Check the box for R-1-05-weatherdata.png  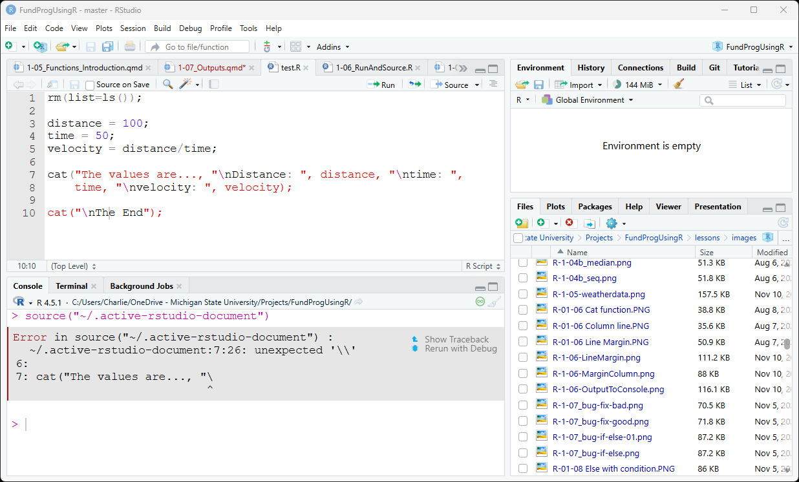[522, 294]
